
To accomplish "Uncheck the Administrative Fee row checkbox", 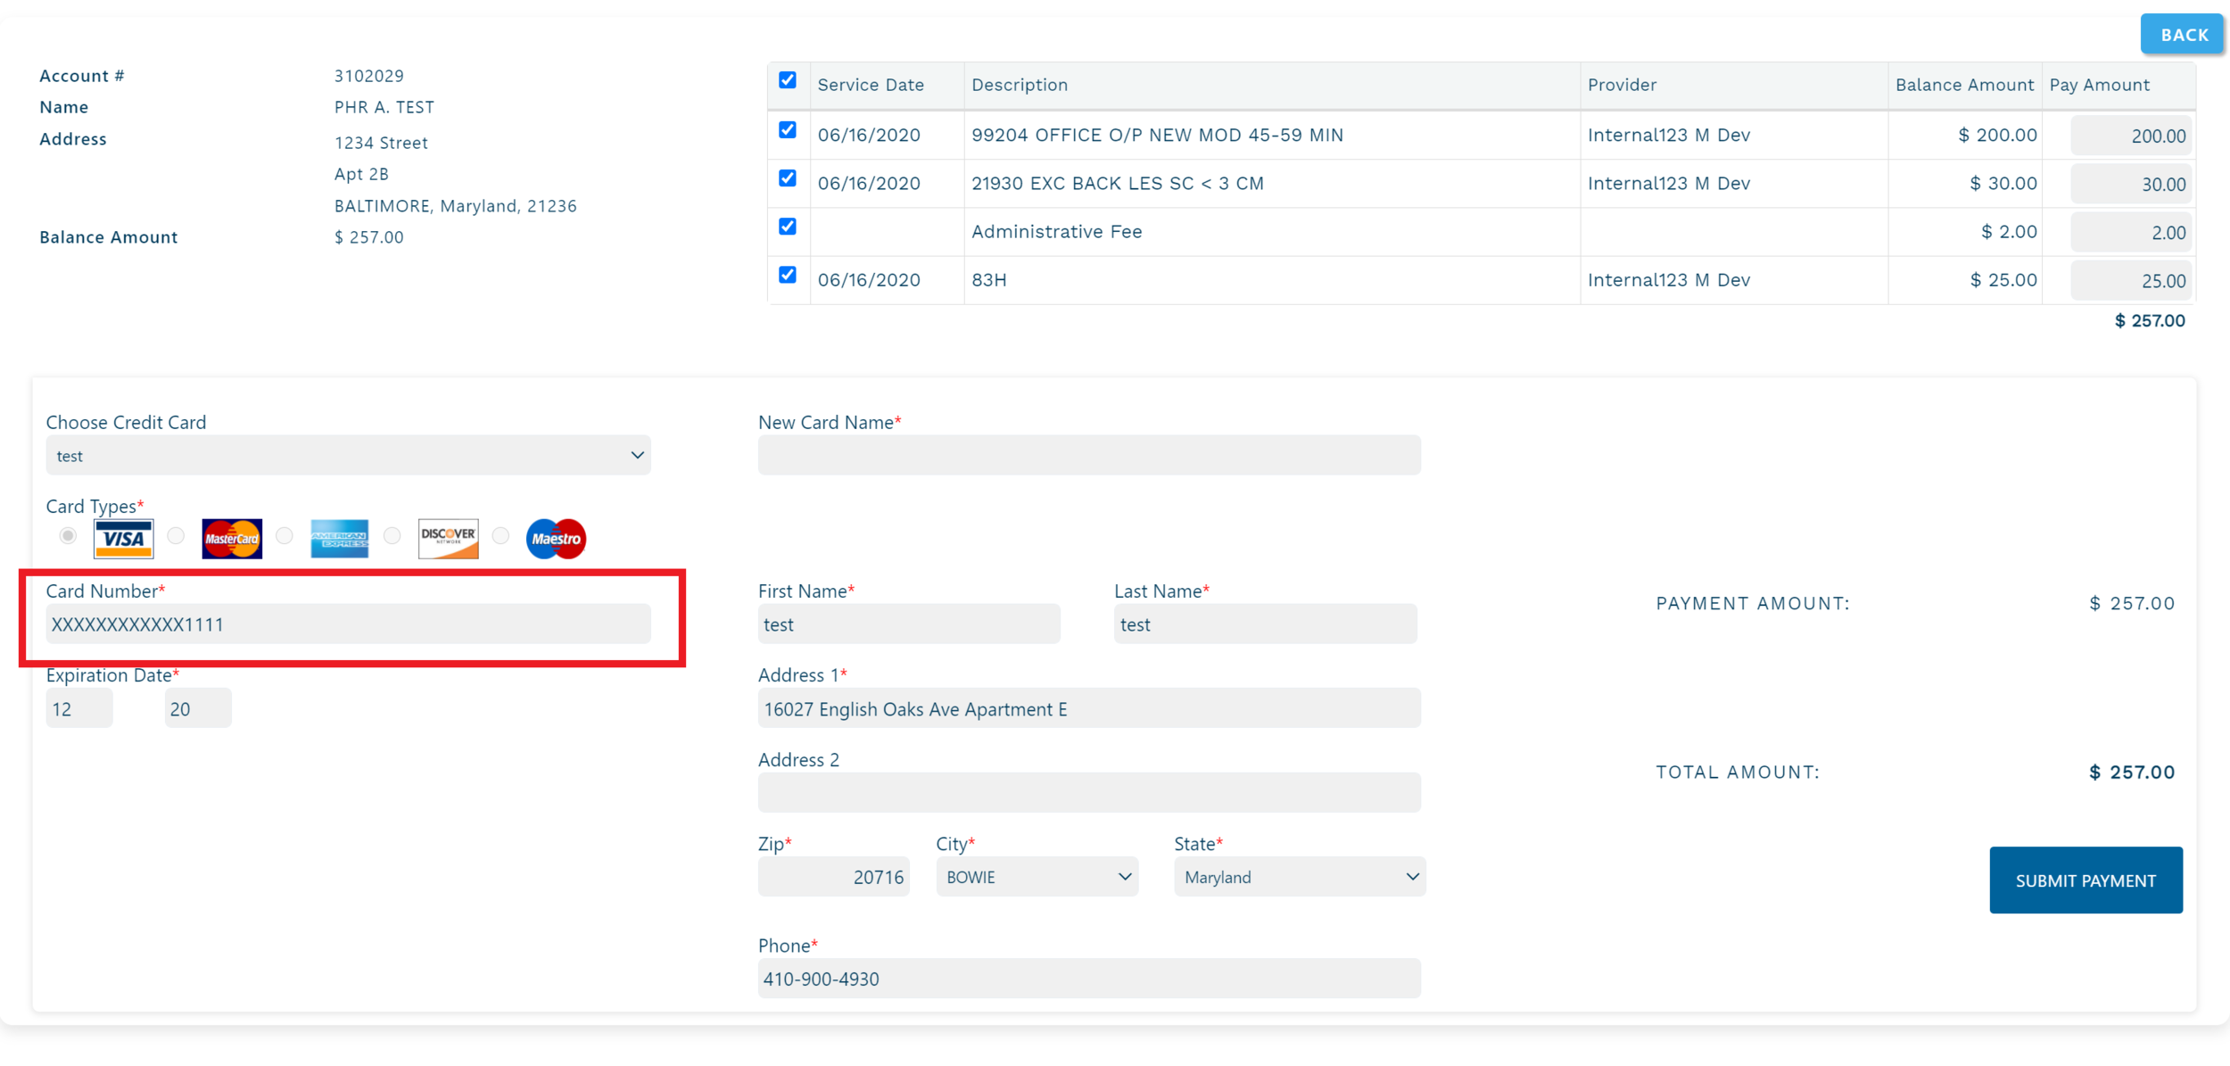I will coord(787,227).
